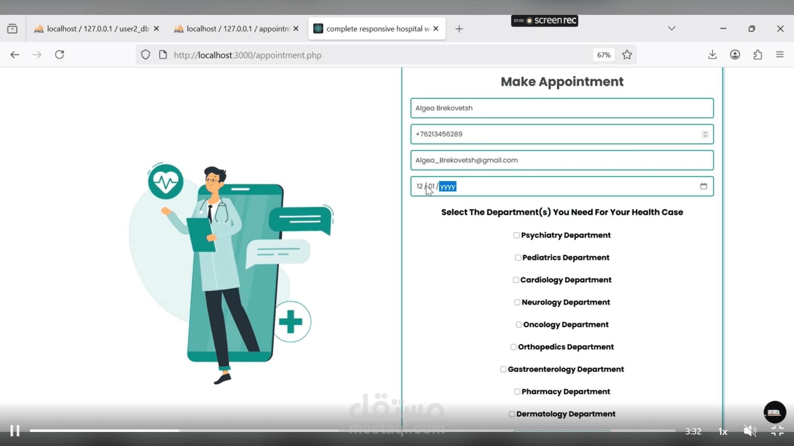
Task: Close the complete responsive hospital tab
Action: coord(436,29)
